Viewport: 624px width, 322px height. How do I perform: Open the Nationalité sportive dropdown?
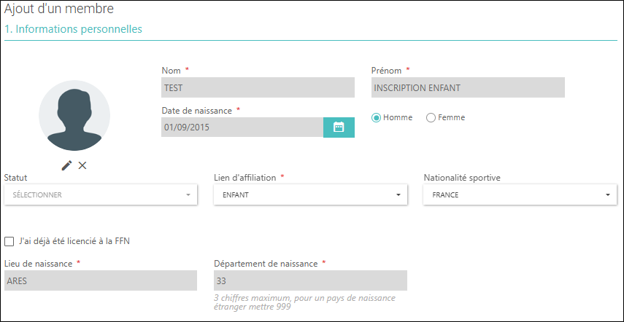point(520,195)
